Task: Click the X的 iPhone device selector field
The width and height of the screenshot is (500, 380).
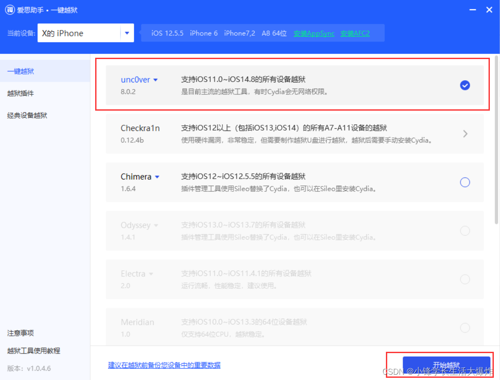Action: tap(85, 33)
